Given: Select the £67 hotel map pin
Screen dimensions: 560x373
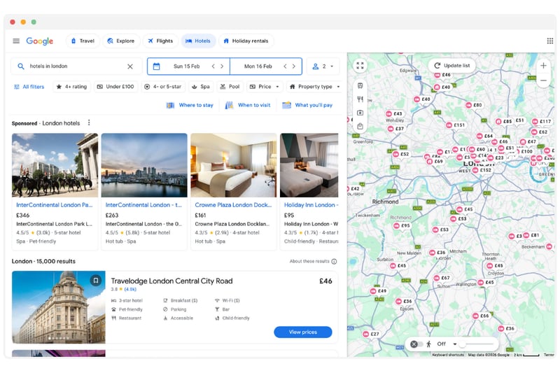Looking at the screenshot, I should point(442,278).
